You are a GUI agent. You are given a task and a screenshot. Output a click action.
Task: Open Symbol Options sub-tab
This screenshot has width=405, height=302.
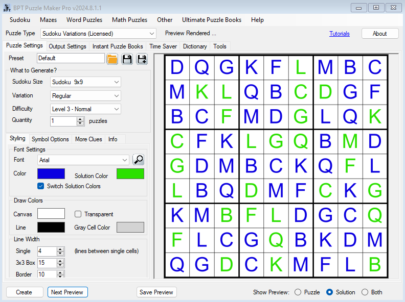(x=50, y=139)
